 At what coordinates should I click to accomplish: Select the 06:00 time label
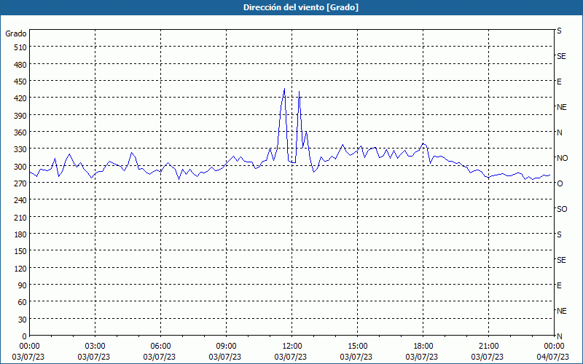coord(160,347)
